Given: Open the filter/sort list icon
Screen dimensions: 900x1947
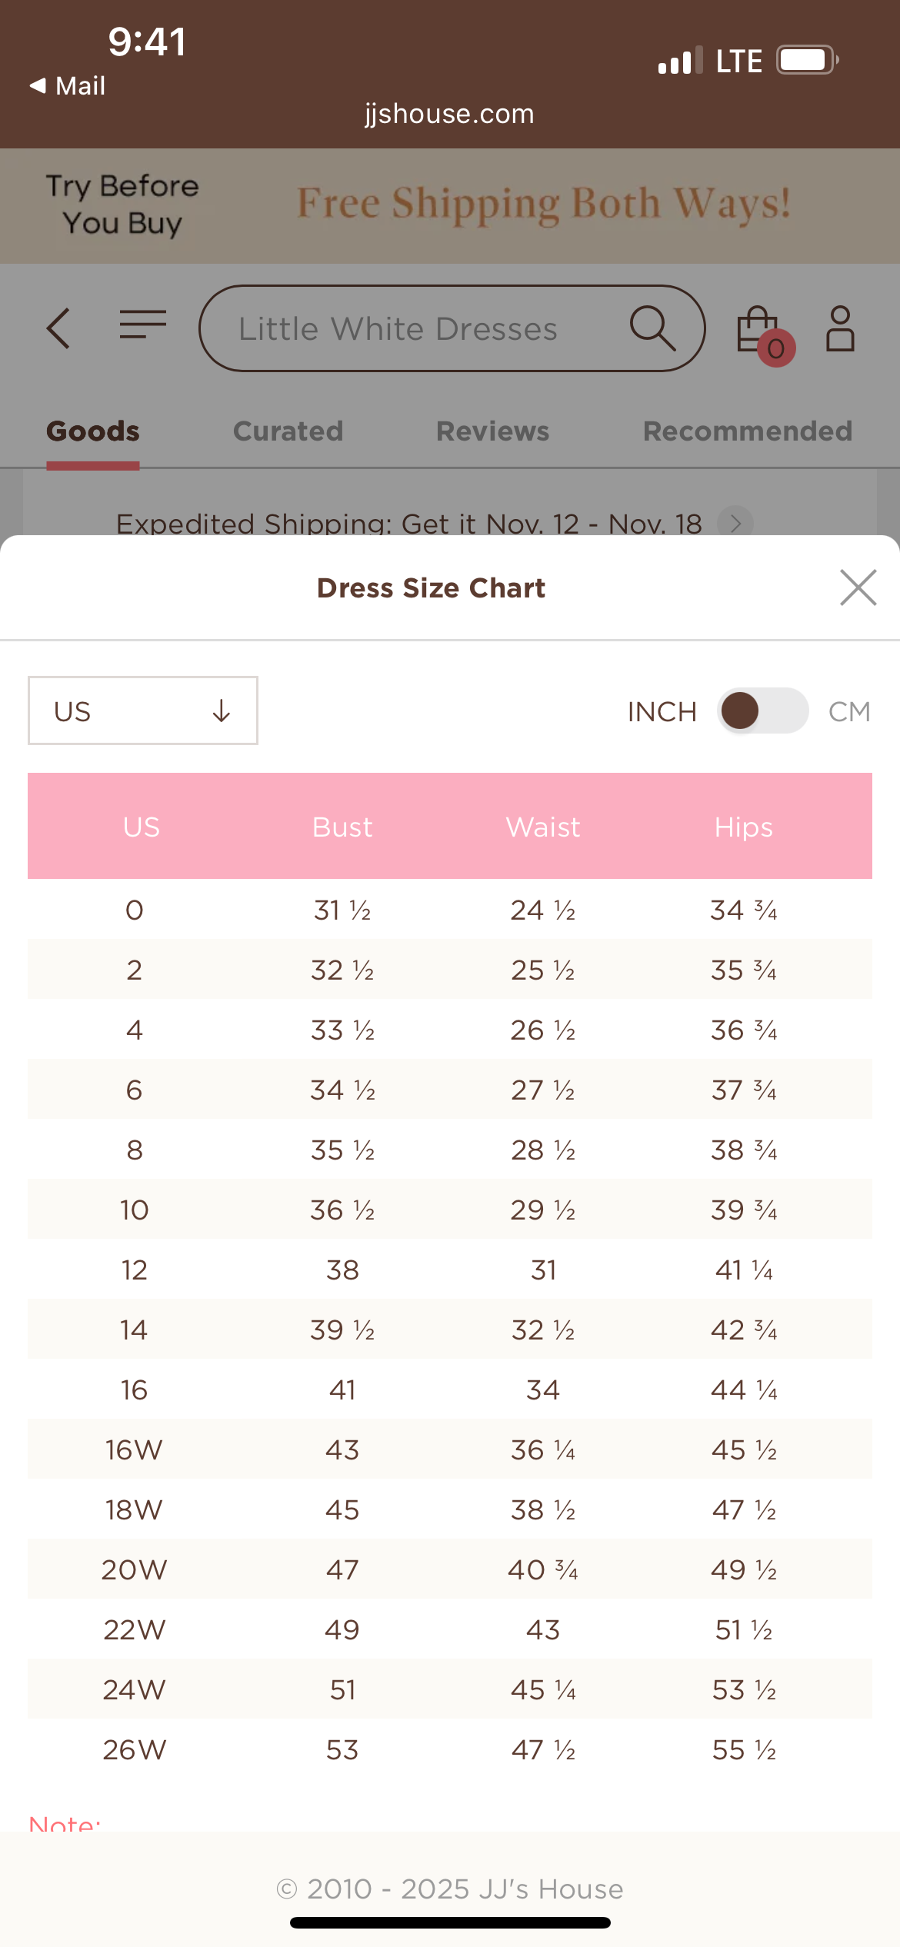Looking at the screenshot, I should (x=142, y=326).
